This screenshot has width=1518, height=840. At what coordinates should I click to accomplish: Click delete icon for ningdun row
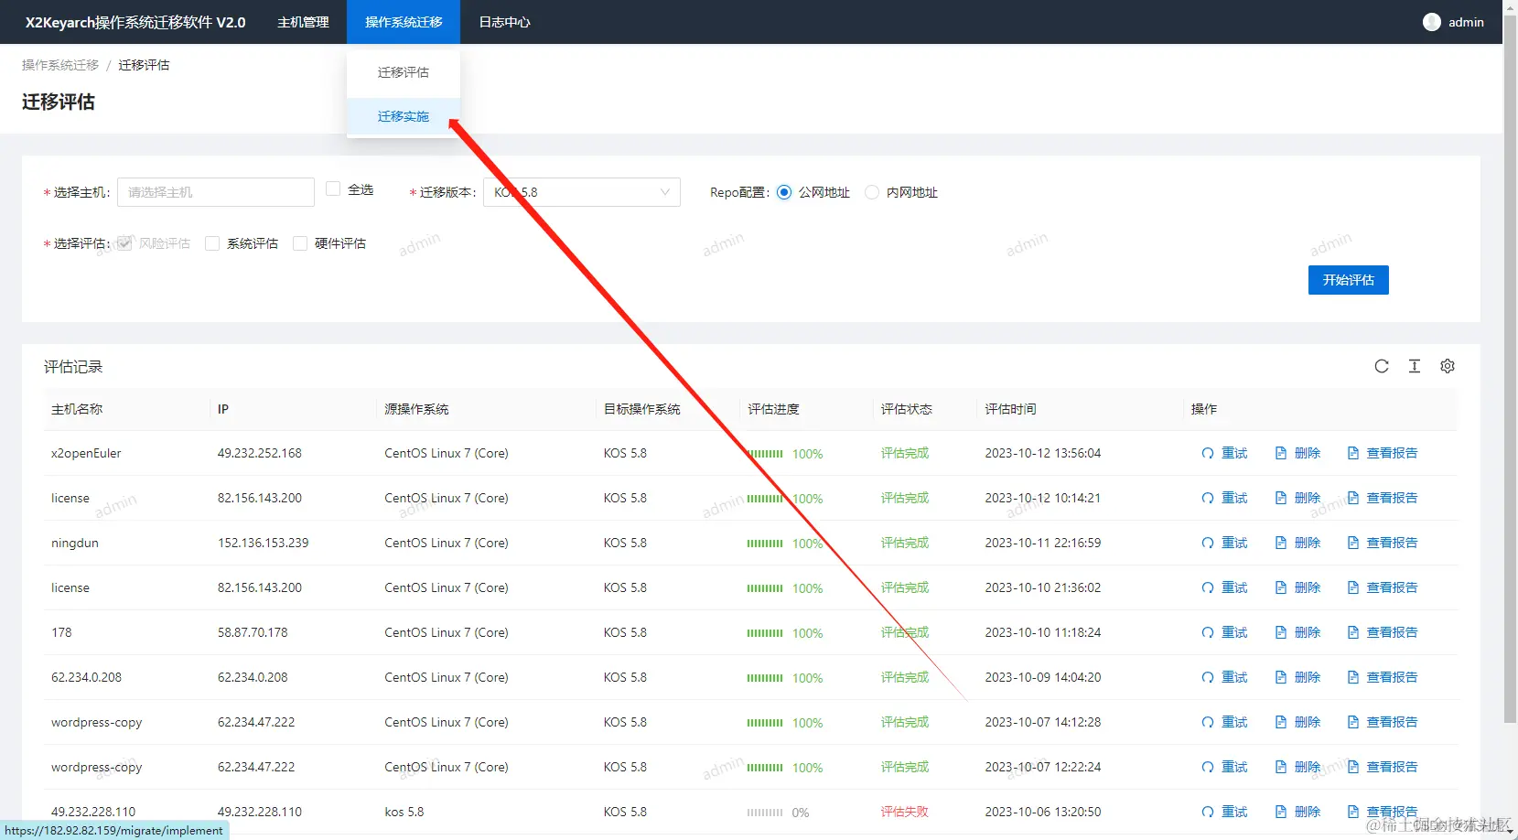[1281, 543]
